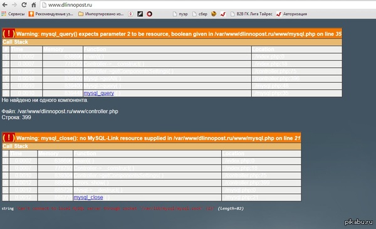Open the сбер bookmark
This screenshot has width=376, height=229.
pos(200,14)
